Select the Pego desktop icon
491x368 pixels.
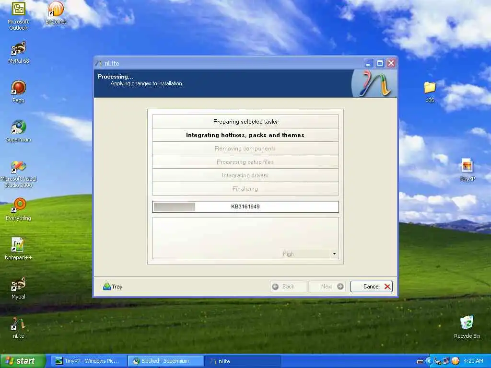click(19, 92)
